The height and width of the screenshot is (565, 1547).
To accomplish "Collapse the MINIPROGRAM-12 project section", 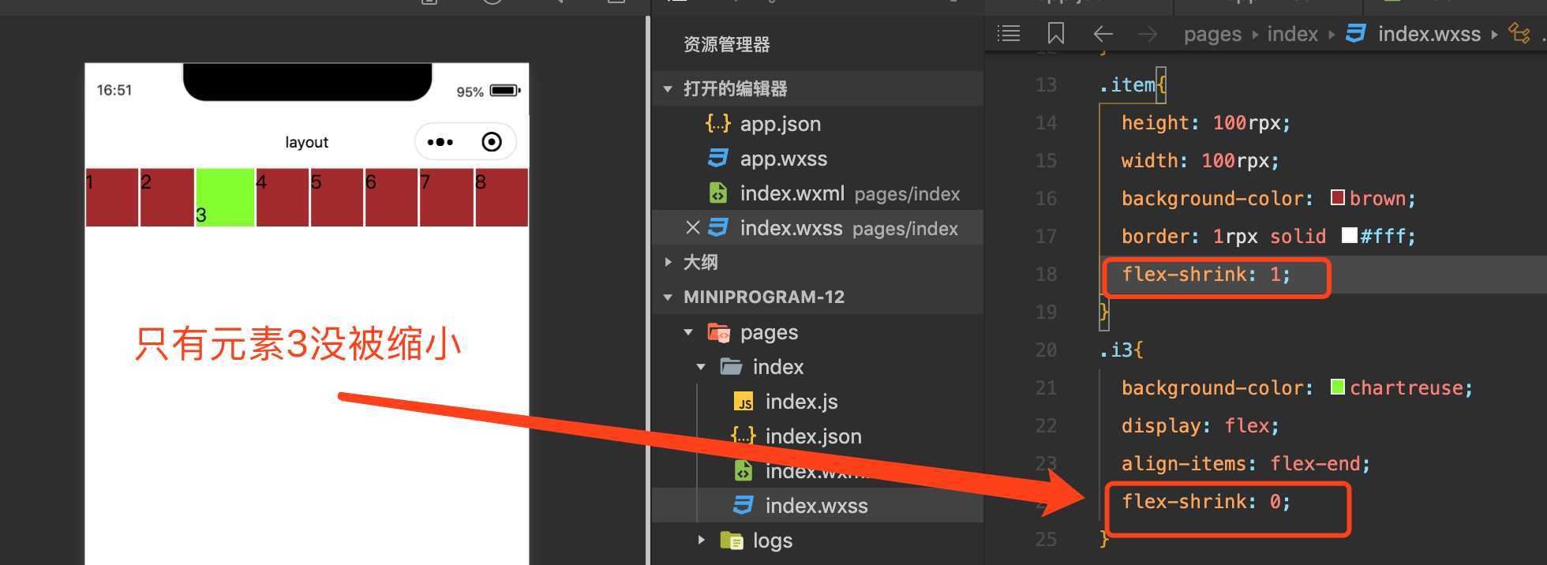I will tap(668, 297).
